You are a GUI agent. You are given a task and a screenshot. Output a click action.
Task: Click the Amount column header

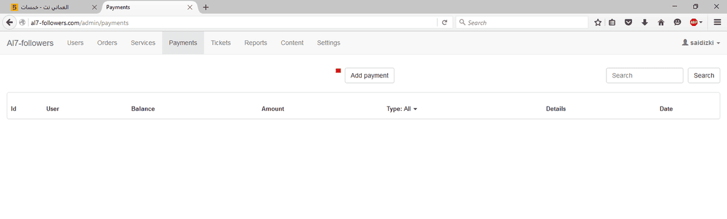273,109
